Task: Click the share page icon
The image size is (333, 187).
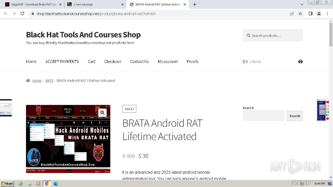Action: pos(292,14)
